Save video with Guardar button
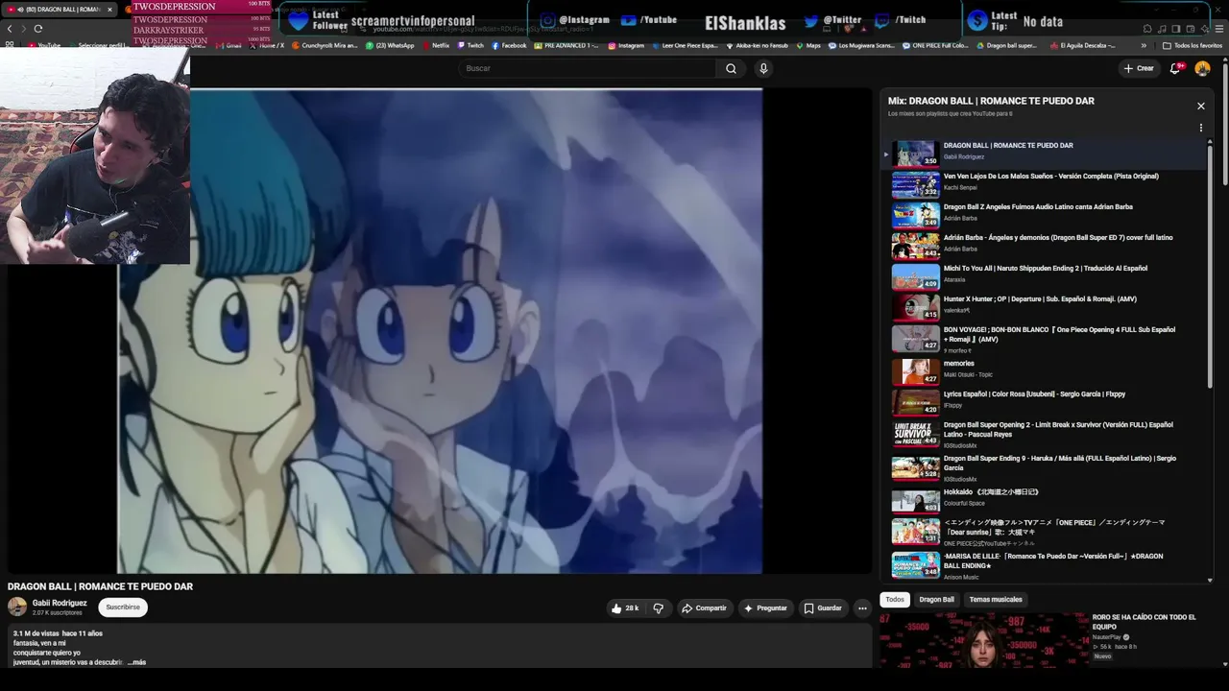The image size is (1229, 691). [823, 608]
